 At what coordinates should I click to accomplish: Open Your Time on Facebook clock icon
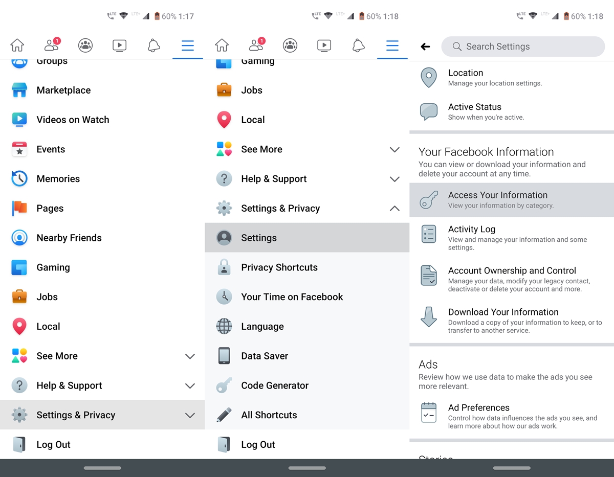(224, 297)
